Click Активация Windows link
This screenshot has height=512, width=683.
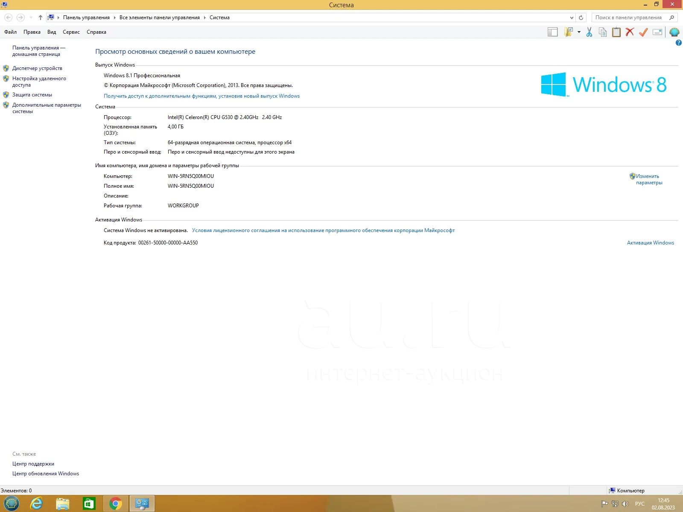651,243
